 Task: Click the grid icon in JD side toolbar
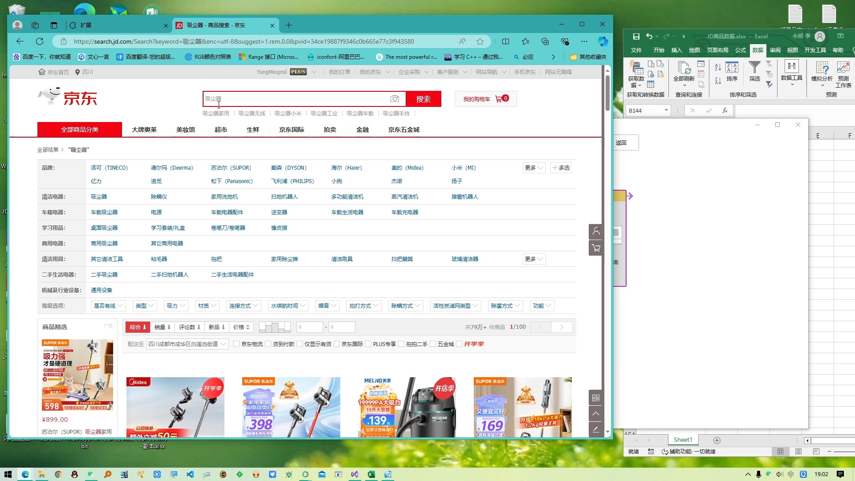[596, 398]
